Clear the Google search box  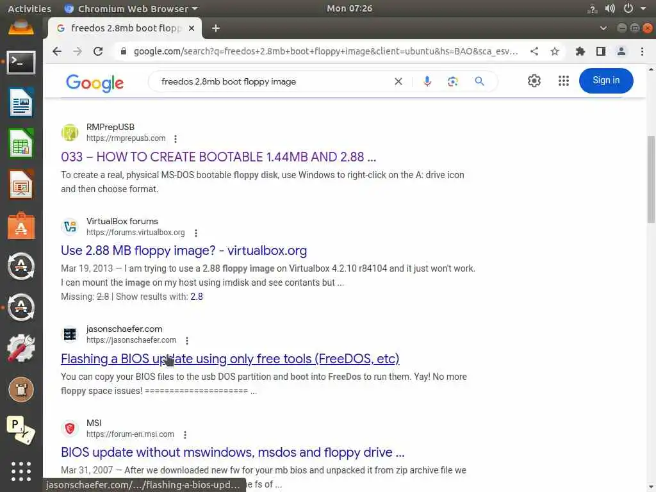point(398,81)
